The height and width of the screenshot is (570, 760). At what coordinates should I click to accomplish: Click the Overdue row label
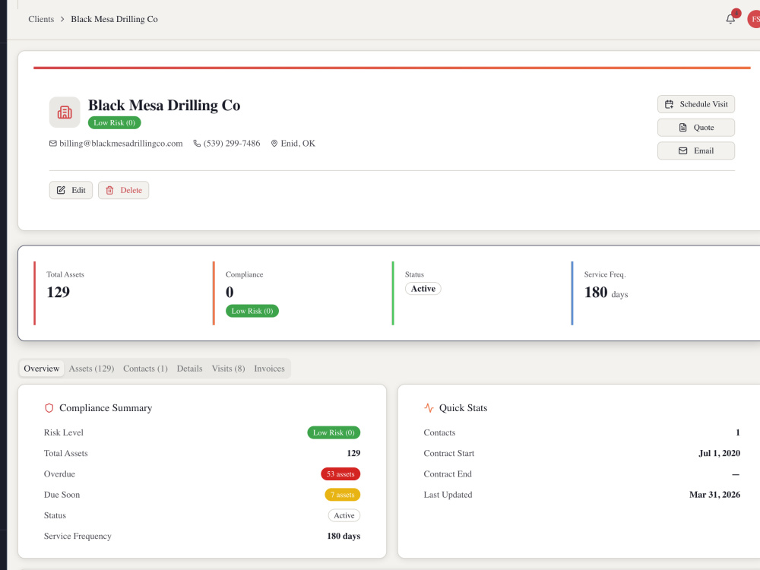tap(59, 474)
